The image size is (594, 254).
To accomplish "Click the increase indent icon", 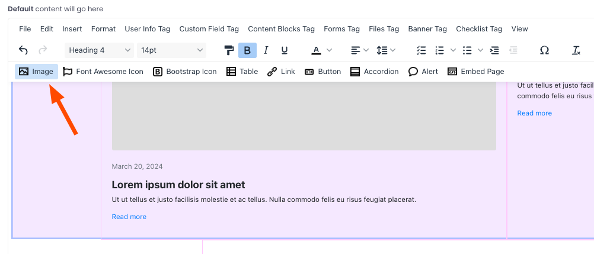I will coord(494,50).
